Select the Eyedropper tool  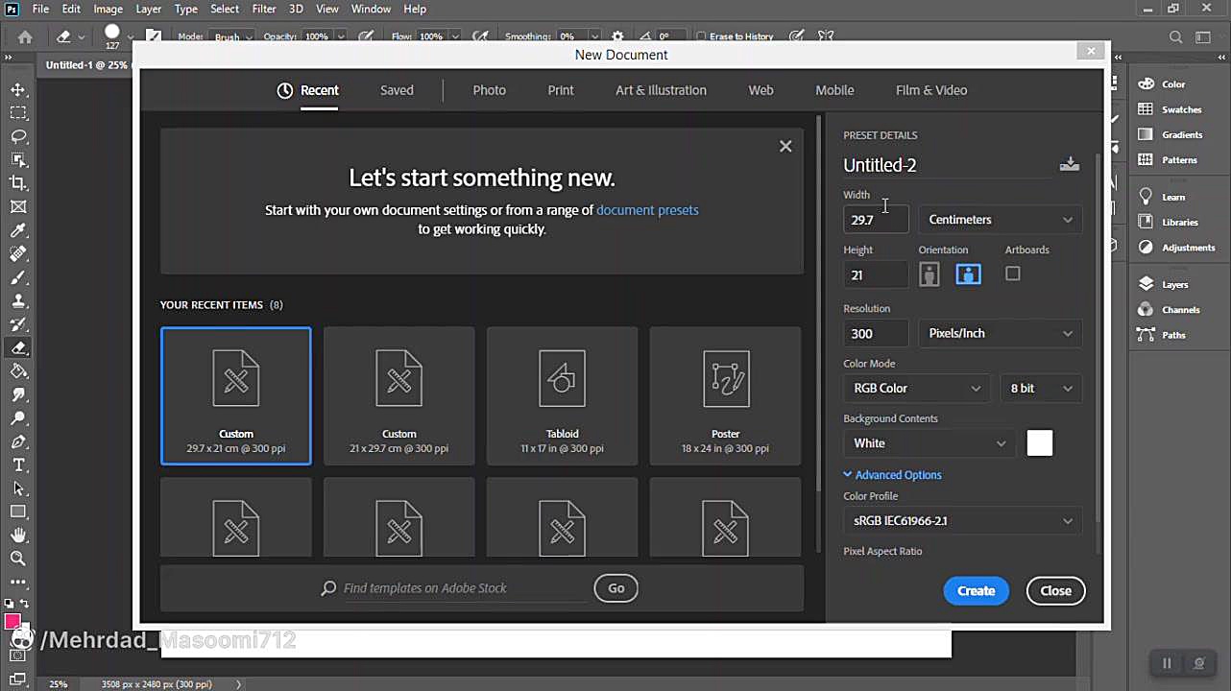pyautogui.click(x=18, y=230)
